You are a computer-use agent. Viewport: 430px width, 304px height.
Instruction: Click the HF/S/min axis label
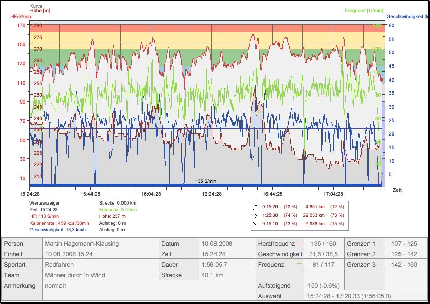(x=21, y=16)
